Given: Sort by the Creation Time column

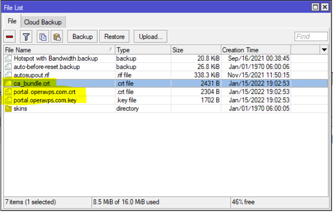Looking at the screenshot, I should point(256,50).
